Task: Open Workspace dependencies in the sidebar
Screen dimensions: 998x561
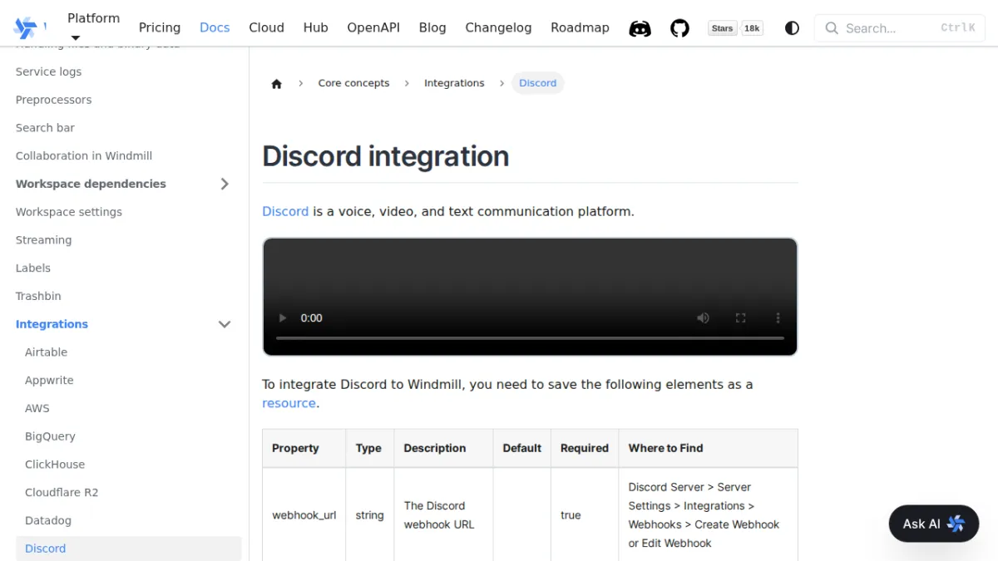Action: pos(91,184)
